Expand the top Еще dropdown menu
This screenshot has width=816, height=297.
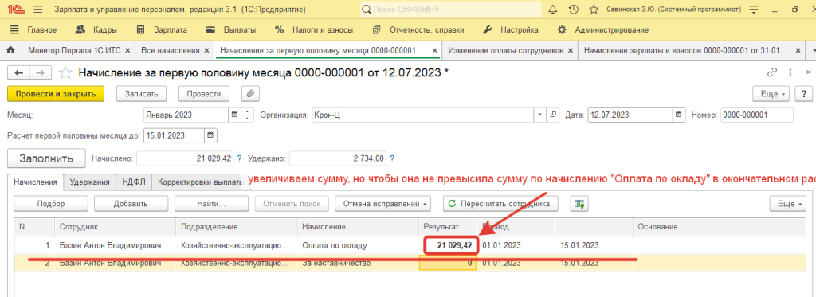coord(771,94)
